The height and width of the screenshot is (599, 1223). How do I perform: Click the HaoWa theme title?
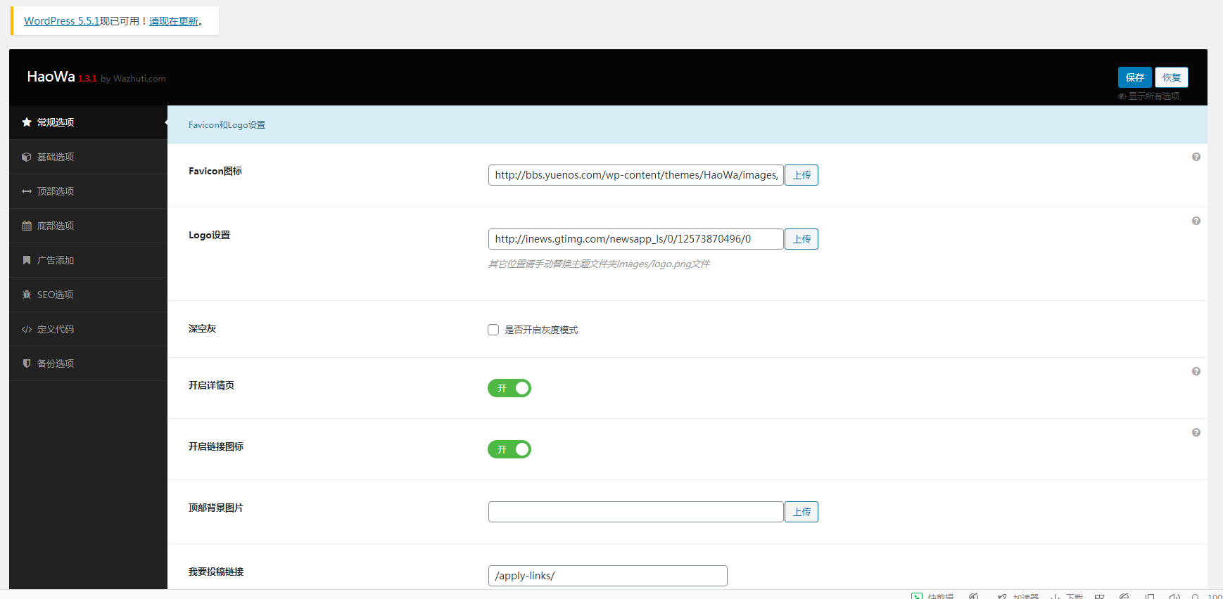coord(51,77)
